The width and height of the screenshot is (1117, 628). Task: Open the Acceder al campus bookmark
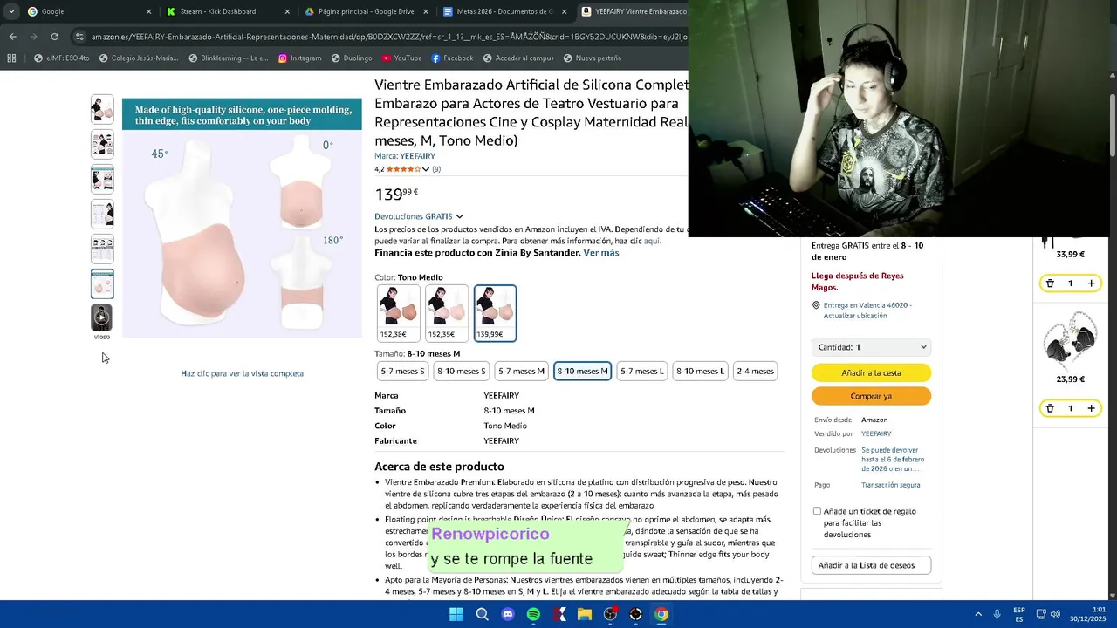point(517,58)
